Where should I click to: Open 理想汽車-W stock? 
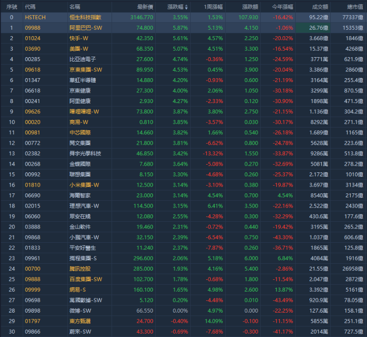click(84, 206)
